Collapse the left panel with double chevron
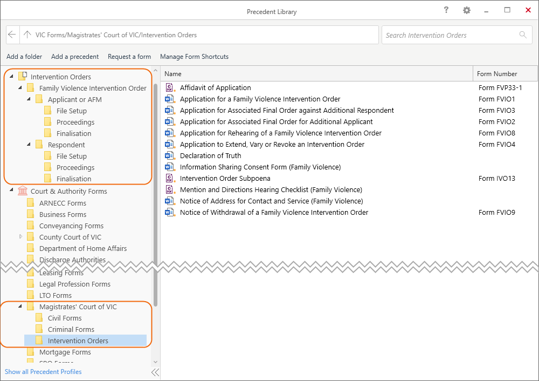This screenshot has height=381, width=539. tap(155, 372)
